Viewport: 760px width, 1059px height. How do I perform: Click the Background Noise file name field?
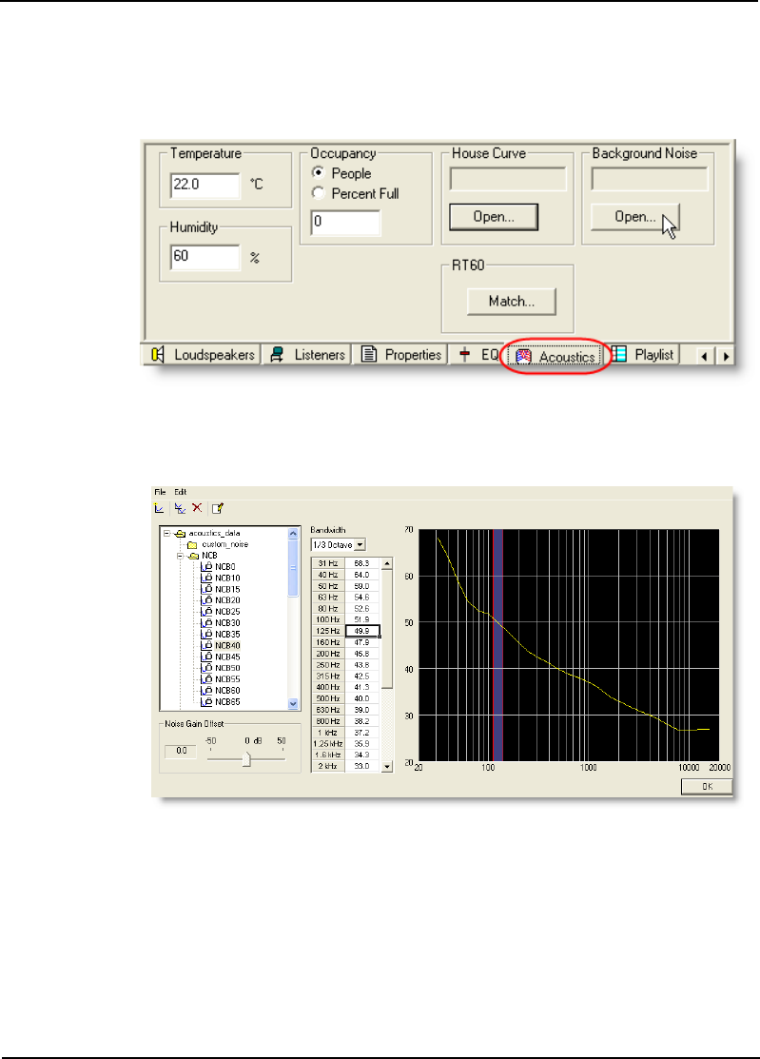click(650, 179)
